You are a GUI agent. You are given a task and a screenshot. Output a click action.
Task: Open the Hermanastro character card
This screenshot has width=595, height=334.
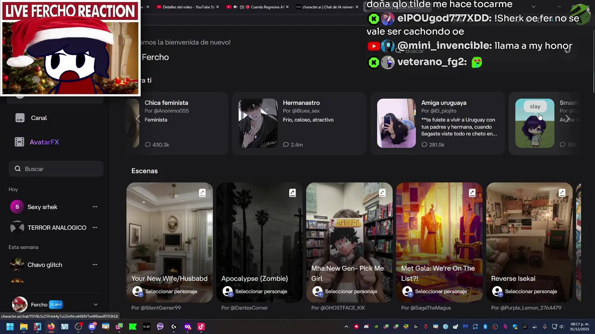point(299,123)
